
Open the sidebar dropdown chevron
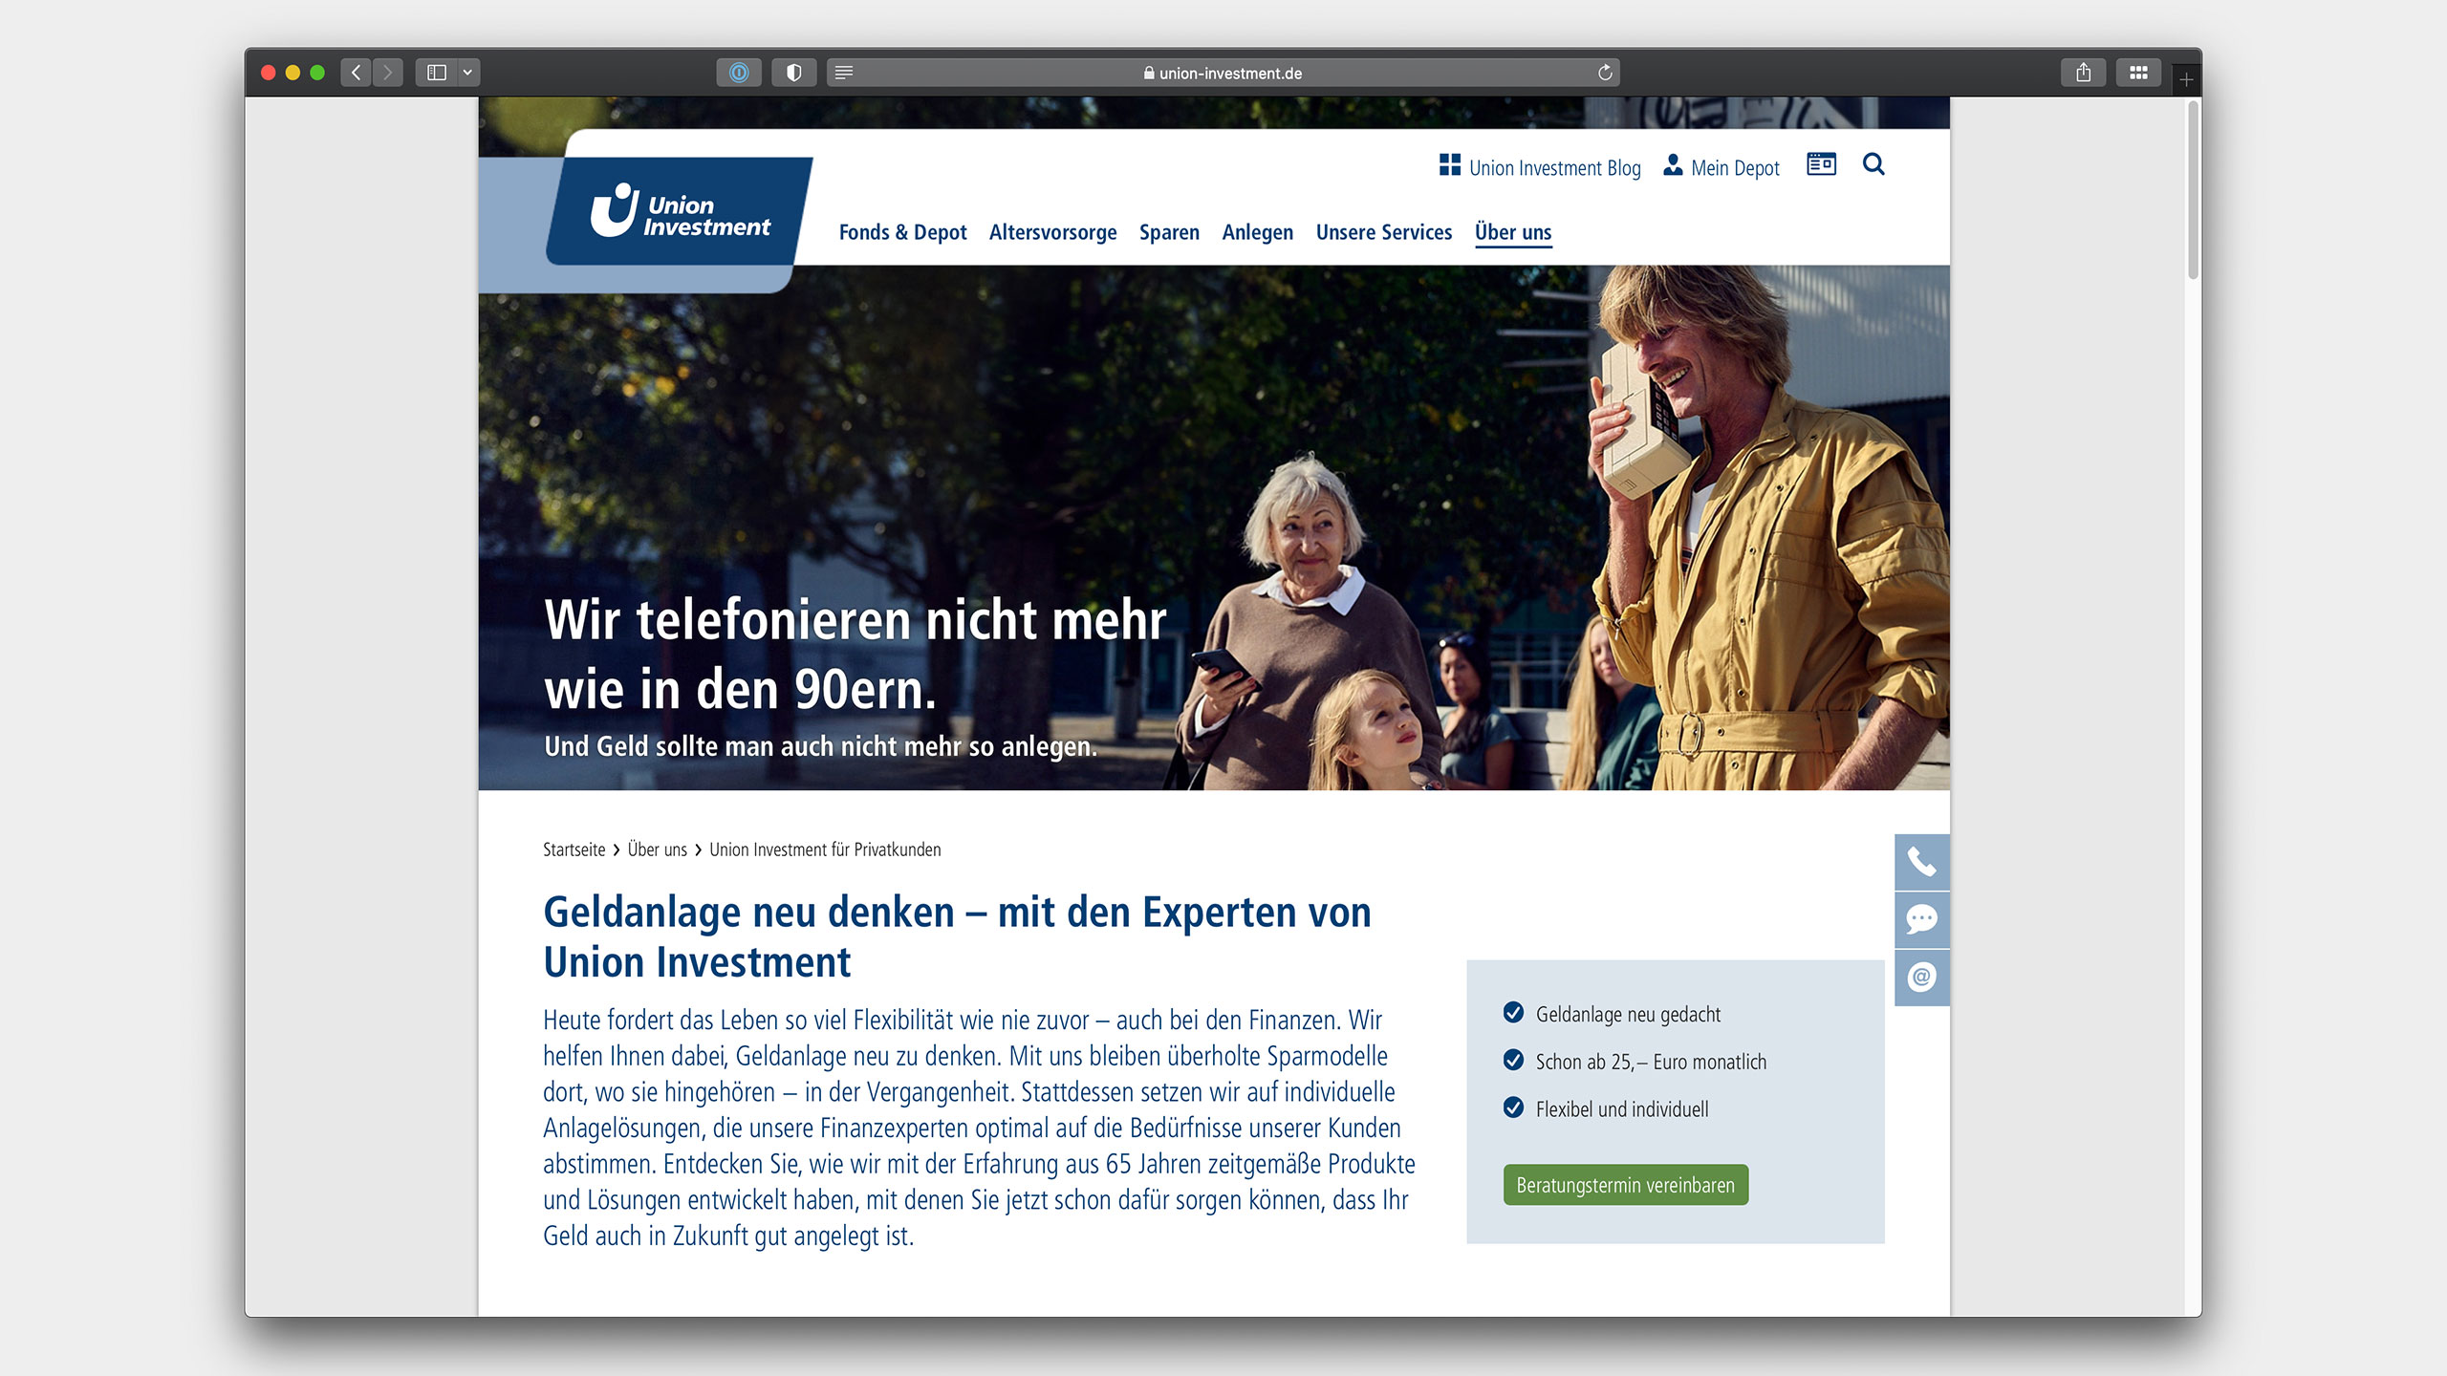[468, 73]
